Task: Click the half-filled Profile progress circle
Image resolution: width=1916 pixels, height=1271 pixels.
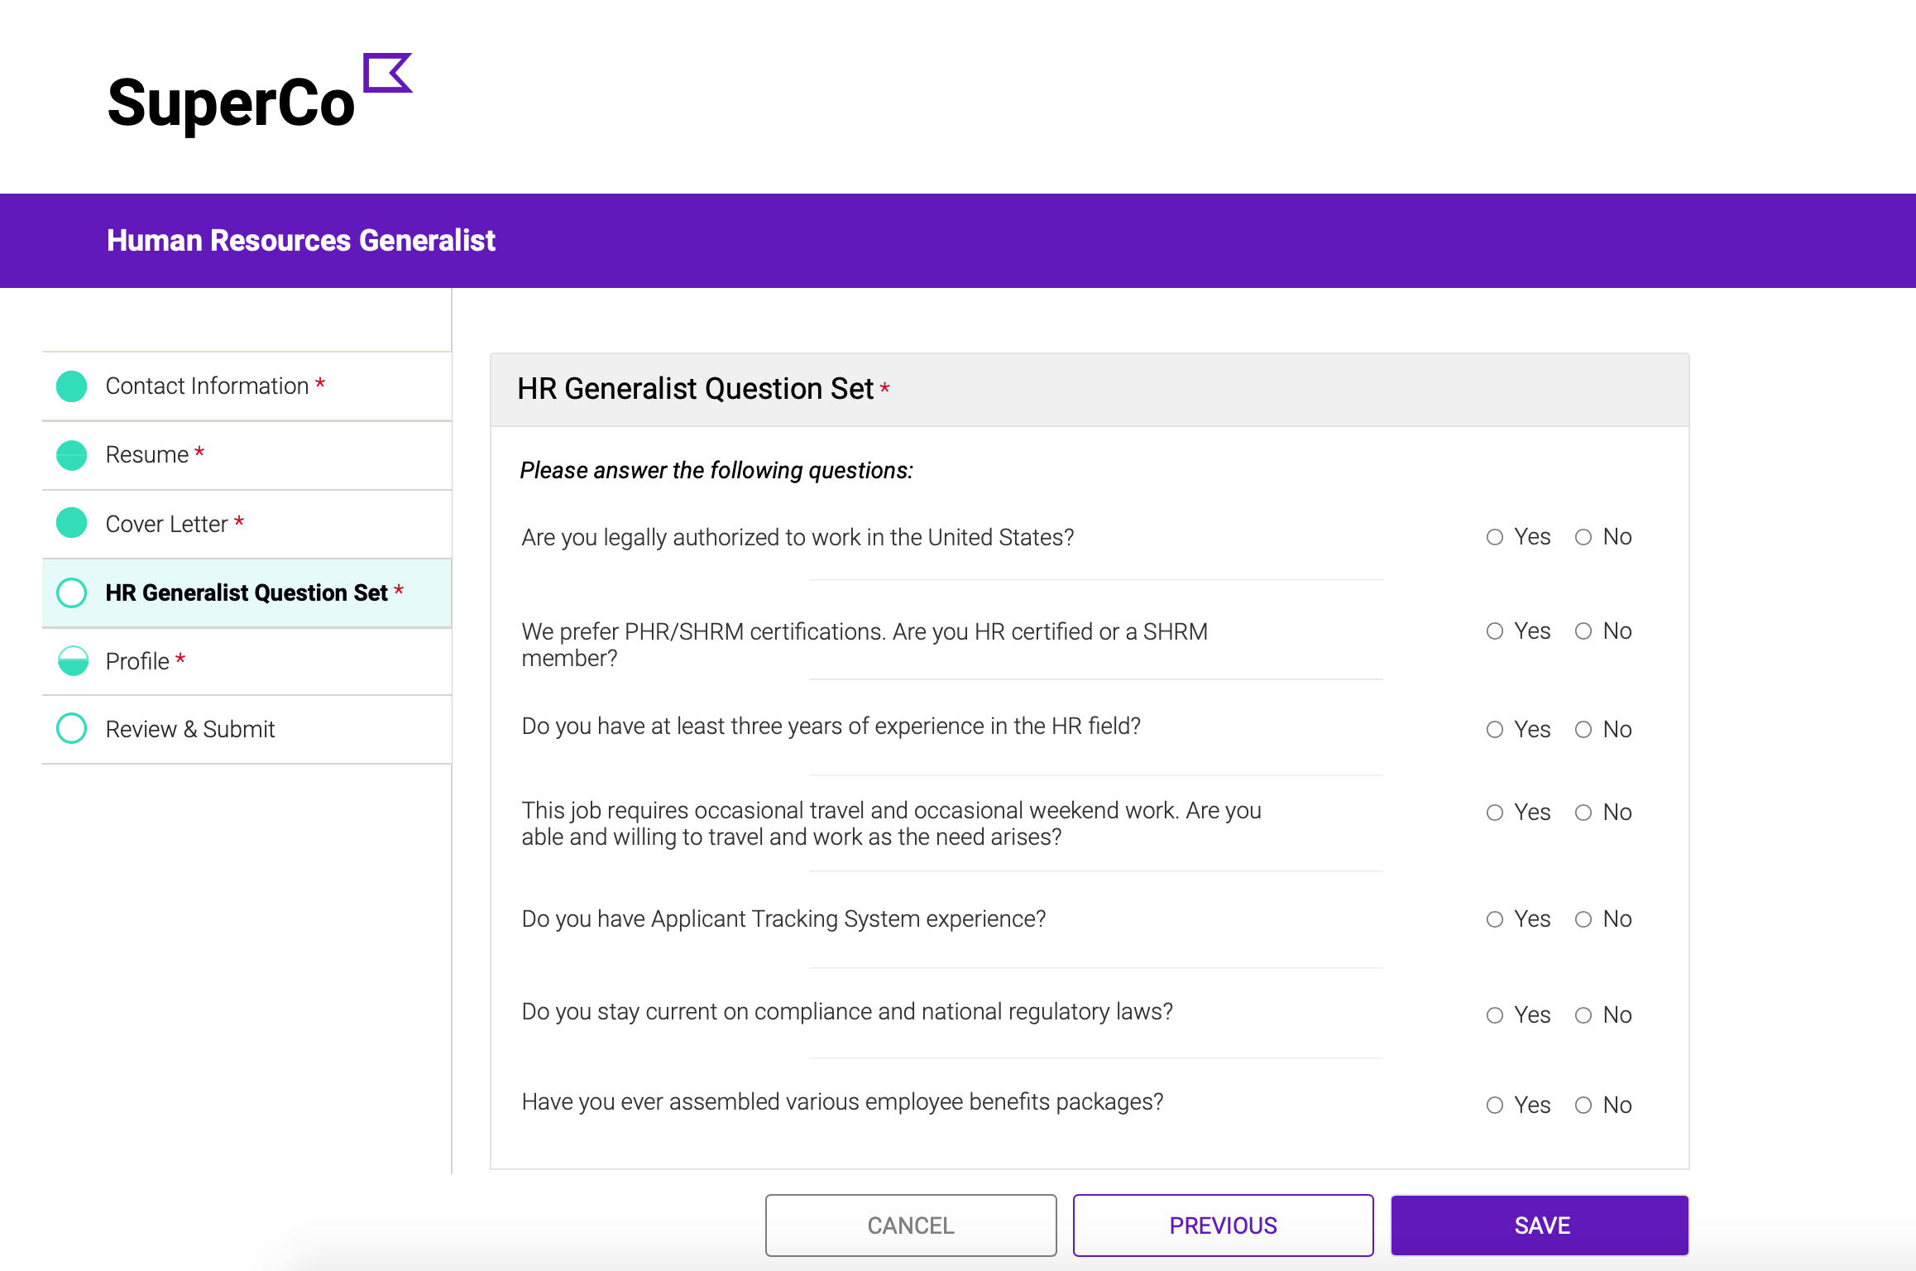Action: 73,661
